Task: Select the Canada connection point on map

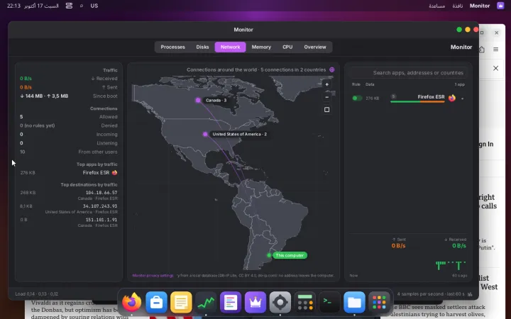Action: tap(198, 100)
